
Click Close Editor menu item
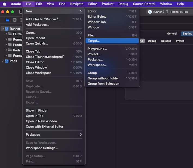54,62
